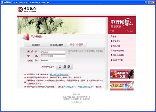Click the 用户名 field containing chinapnr
This screenshot has height=112, width=156.
(x=53, y=52)
